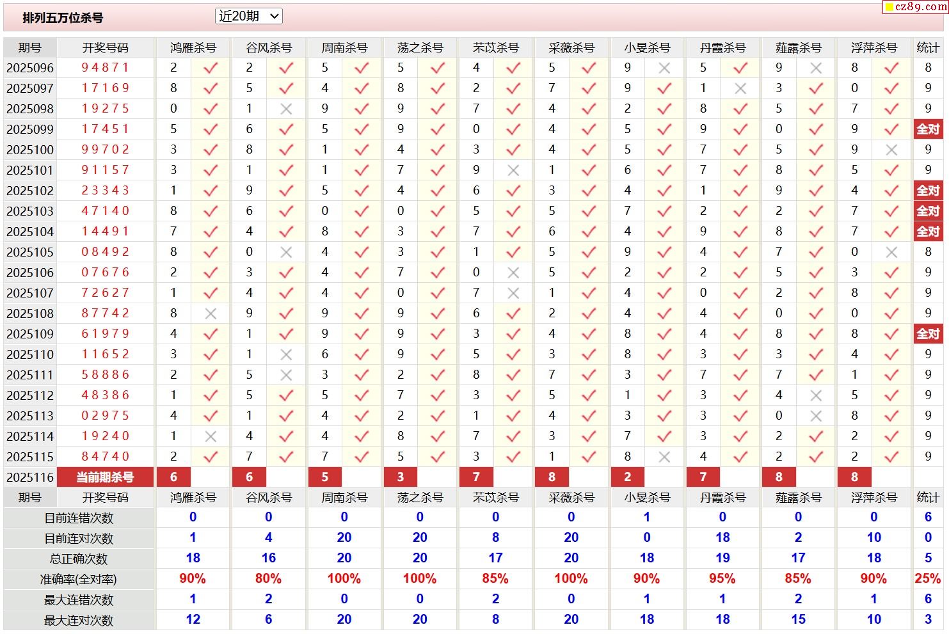This screenshot has height=634, width=949.
Task: Click gray X for 丹霞杀号 in row 2025097
Action: click(740, 88)
